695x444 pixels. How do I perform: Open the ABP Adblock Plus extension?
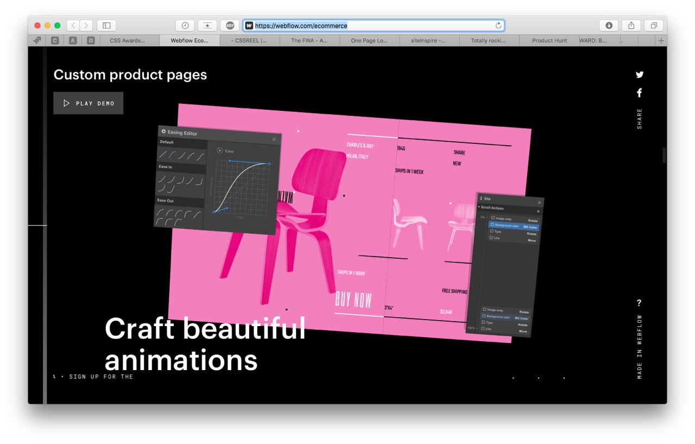(230, 26)
